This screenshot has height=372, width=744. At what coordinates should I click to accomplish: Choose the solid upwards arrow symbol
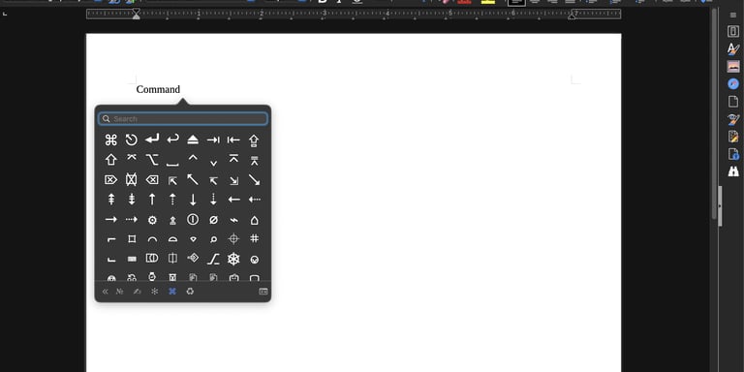tap(152, 200)
